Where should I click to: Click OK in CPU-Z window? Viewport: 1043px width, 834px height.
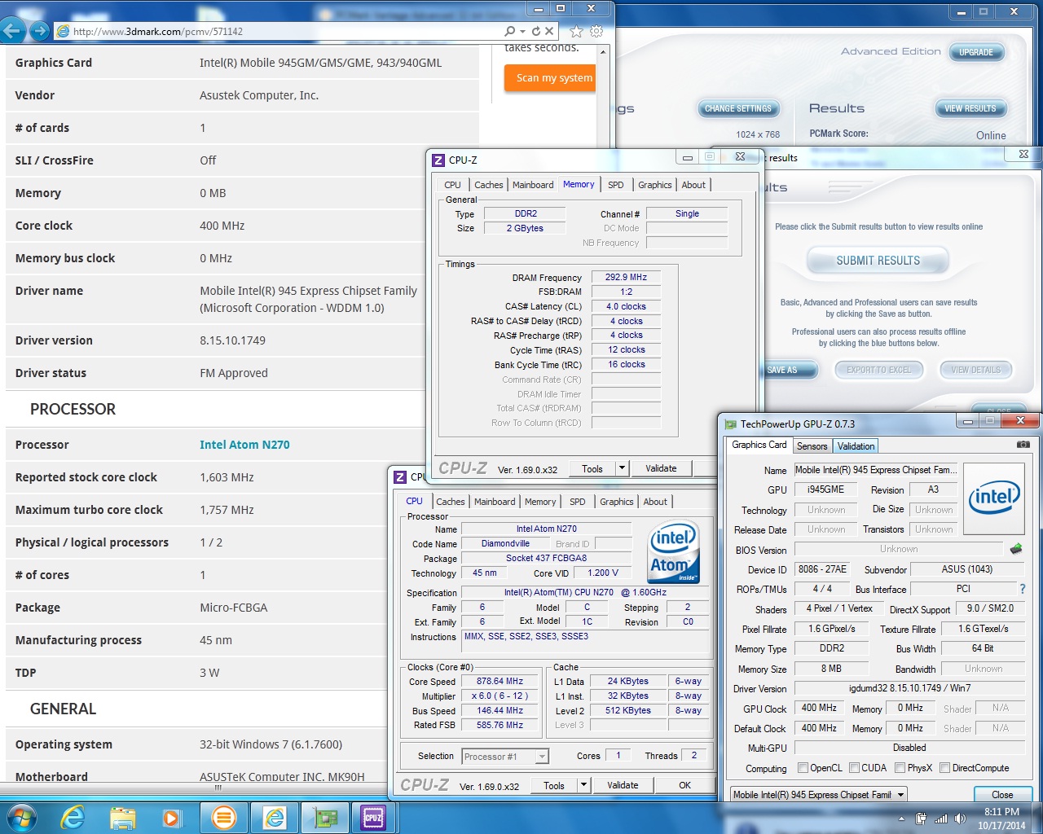[x=684, y=785]
